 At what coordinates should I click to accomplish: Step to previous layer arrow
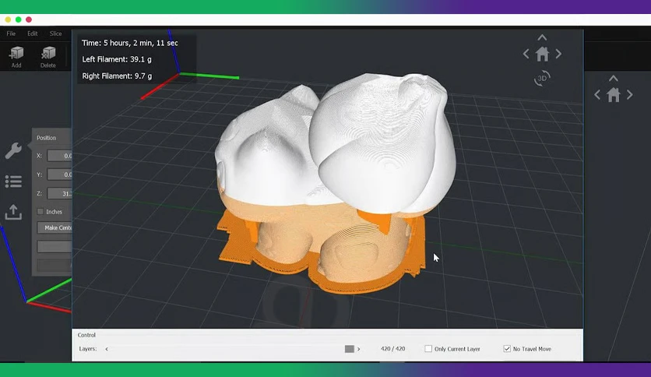[107, 349]
